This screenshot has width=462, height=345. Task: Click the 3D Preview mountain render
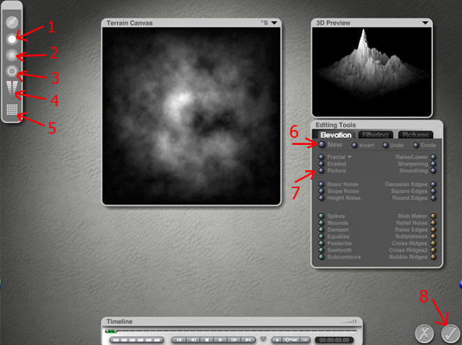tap(372, 71)
